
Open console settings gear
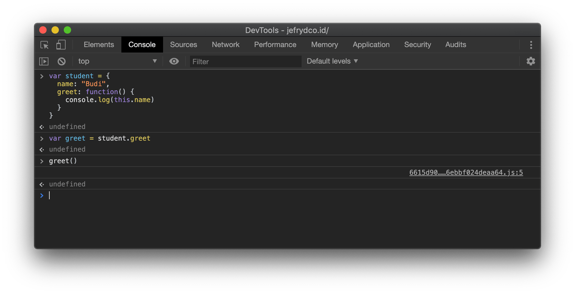pos(531,61)
